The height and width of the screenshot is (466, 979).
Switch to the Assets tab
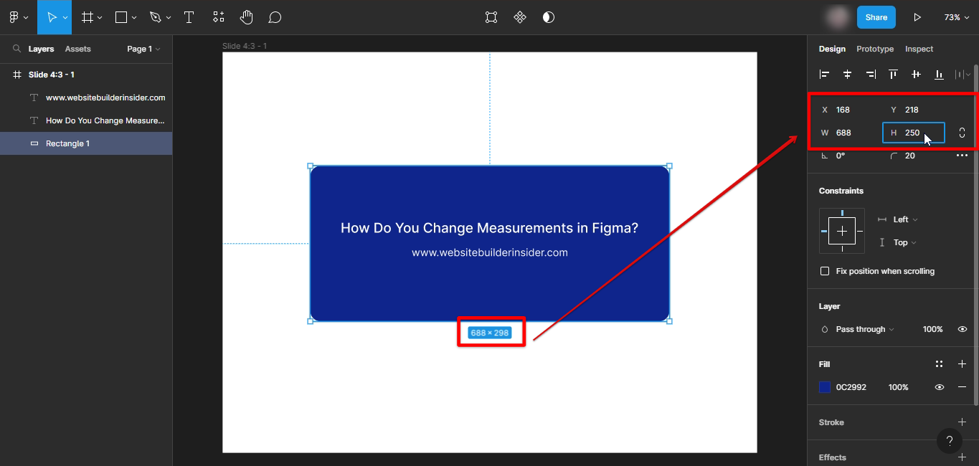pos(77,49)
